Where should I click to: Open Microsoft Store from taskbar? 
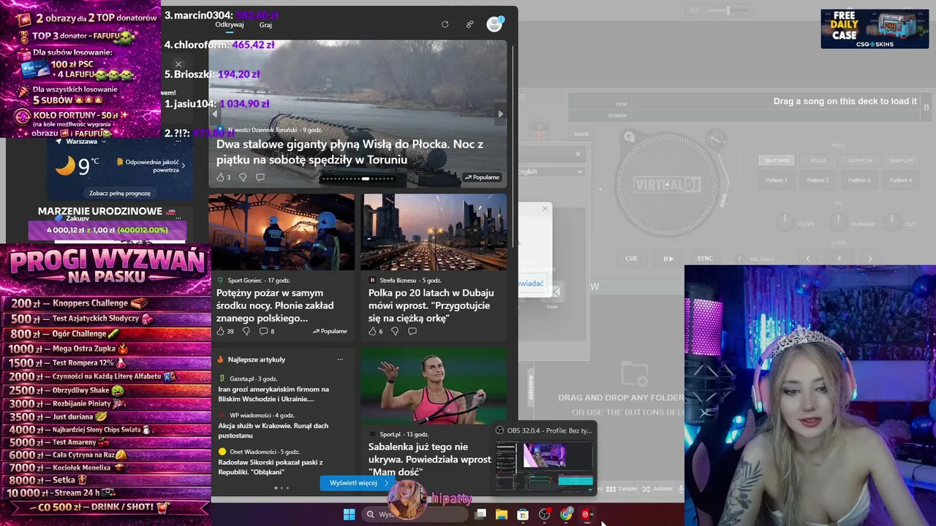[523, 514]
